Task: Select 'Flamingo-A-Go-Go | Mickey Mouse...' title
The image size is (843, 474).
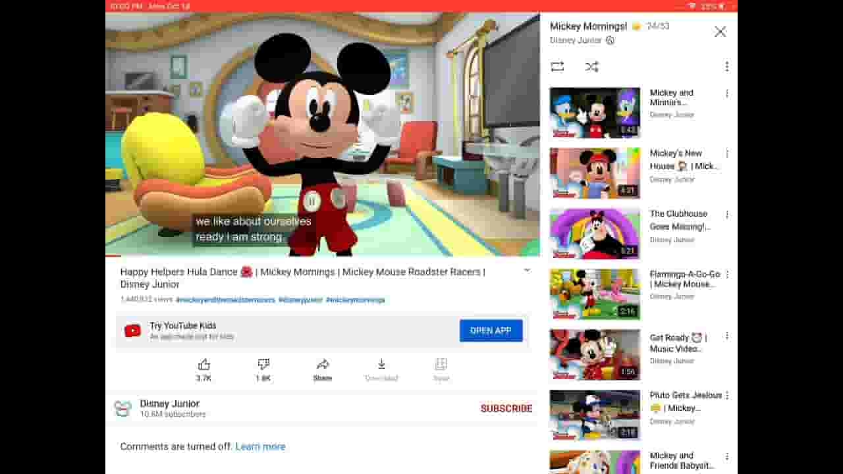Action: 685,279
